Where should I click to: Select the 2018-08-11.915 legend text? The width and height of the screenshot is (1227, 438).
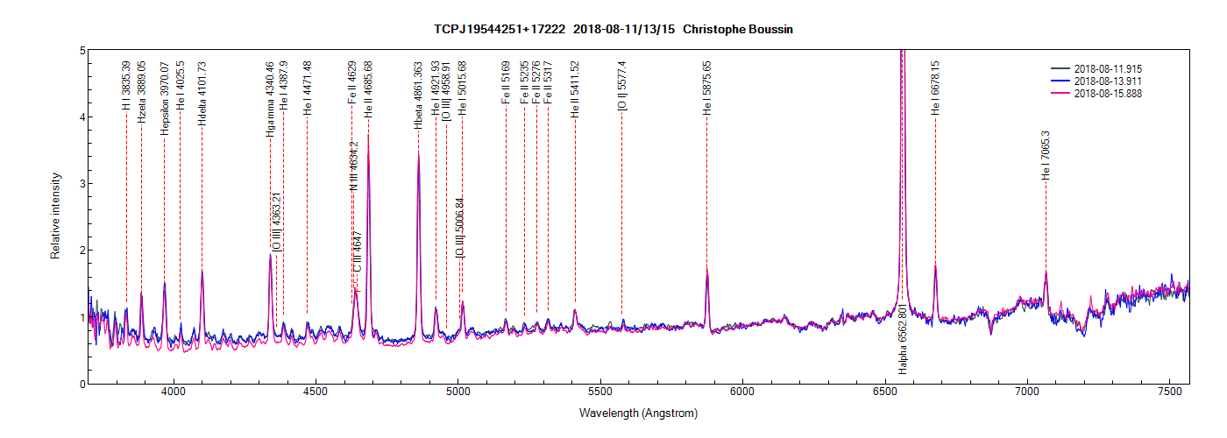(1108, 68)
